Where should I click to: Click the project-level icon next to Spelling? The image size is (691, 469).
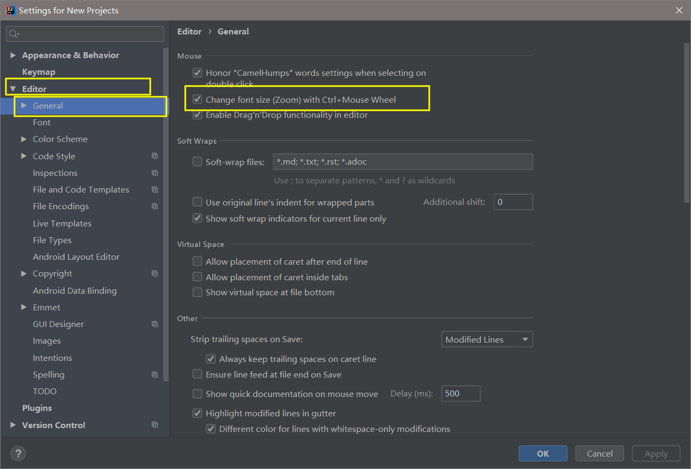click(x=155, y=374)
